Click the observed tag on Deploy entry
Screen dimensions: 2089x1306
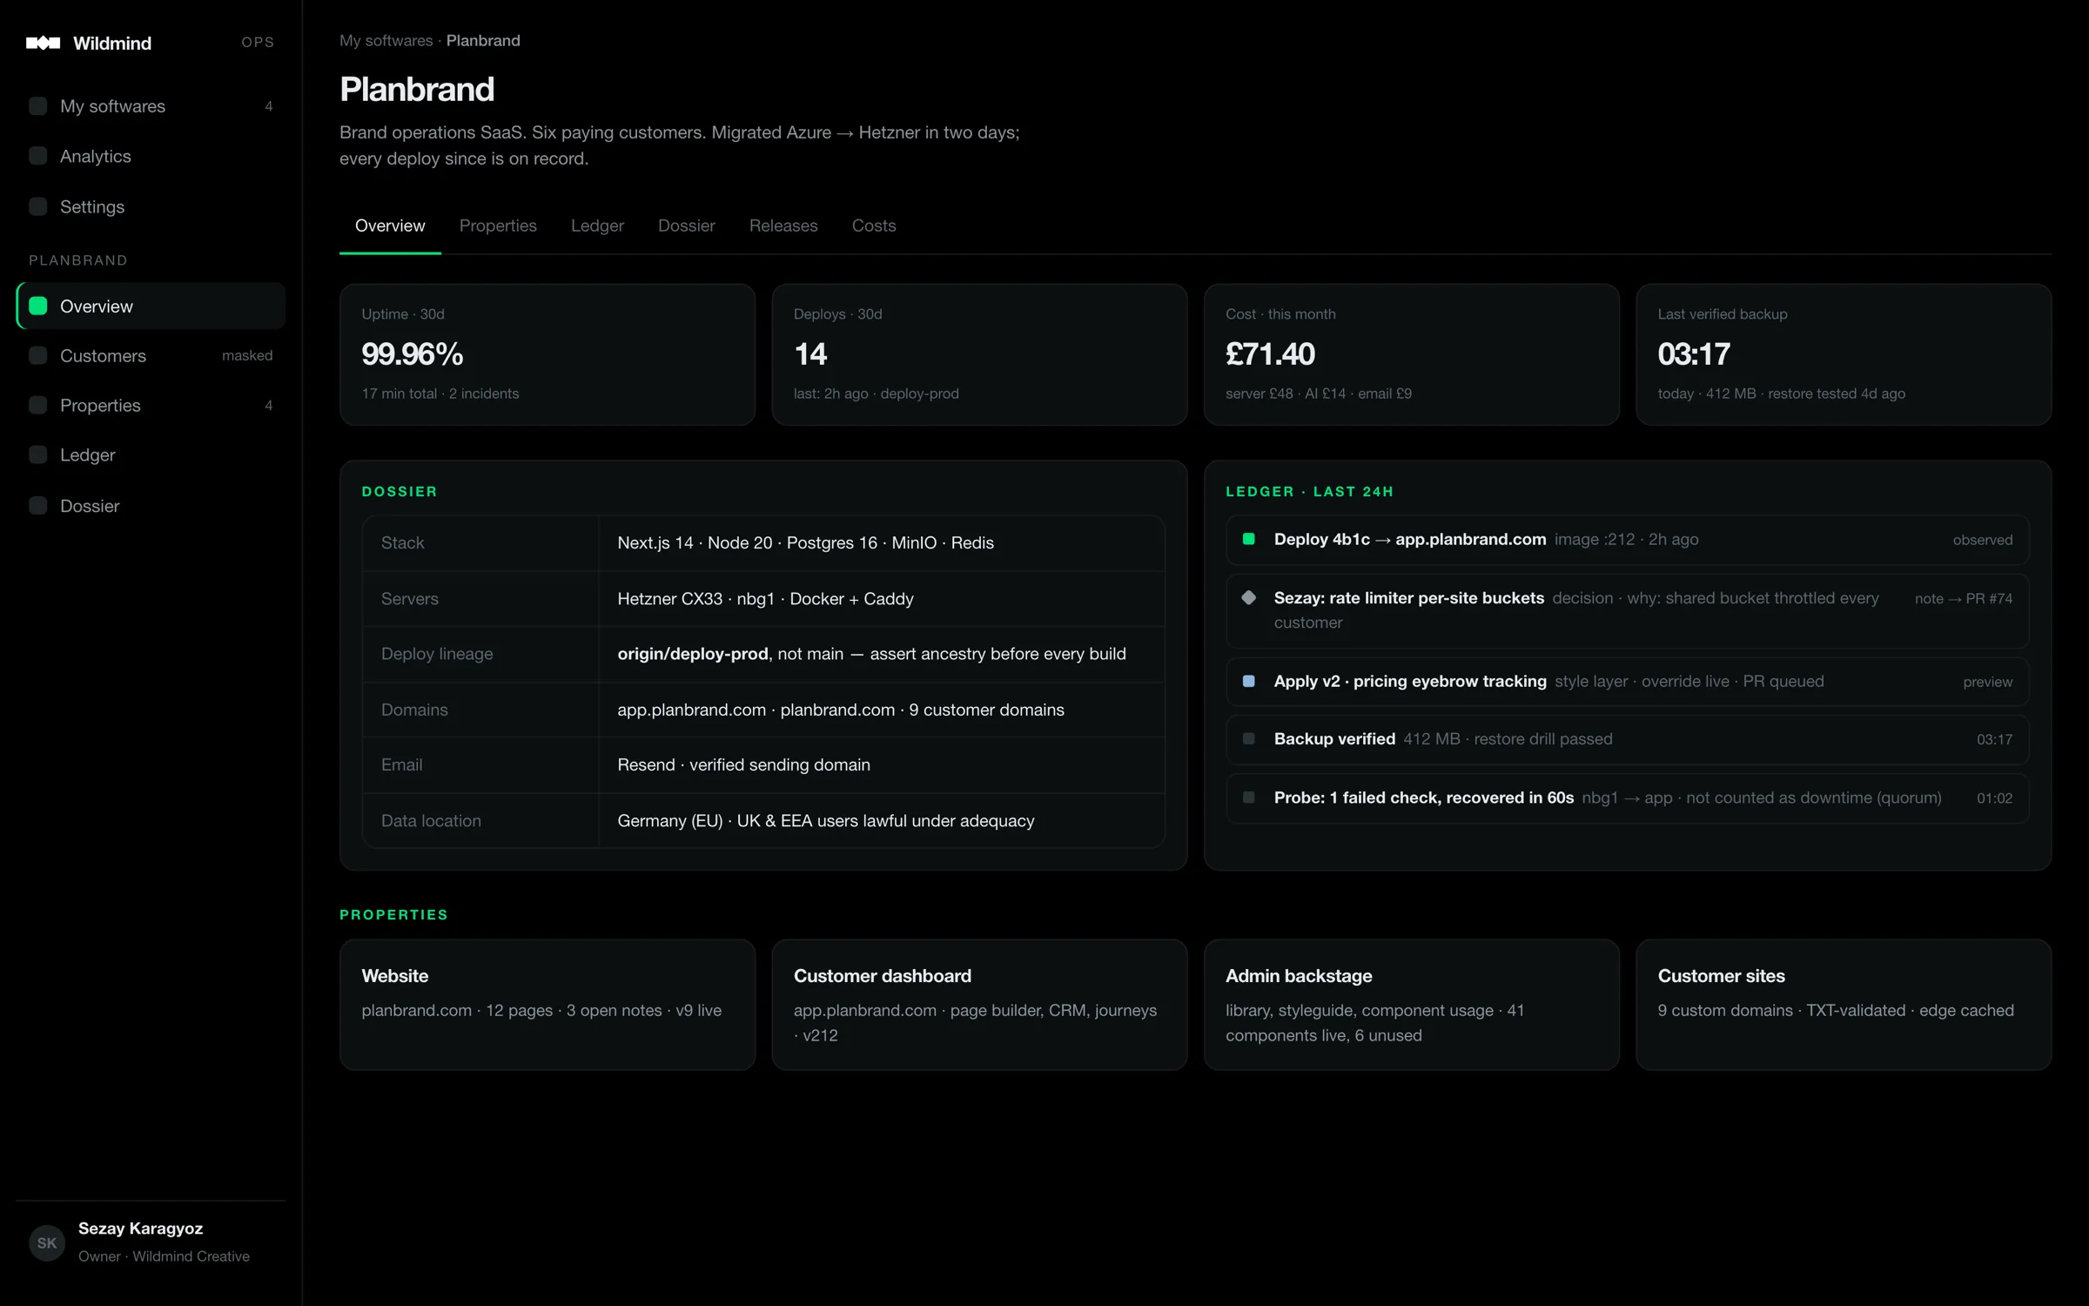(x=1982, y=540)
